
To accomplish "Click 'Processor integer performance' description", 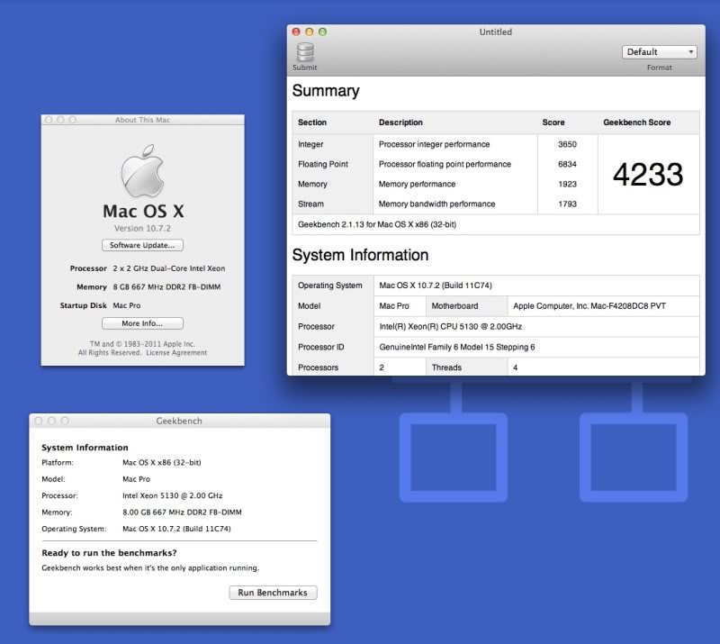I will tap(435, 144).
